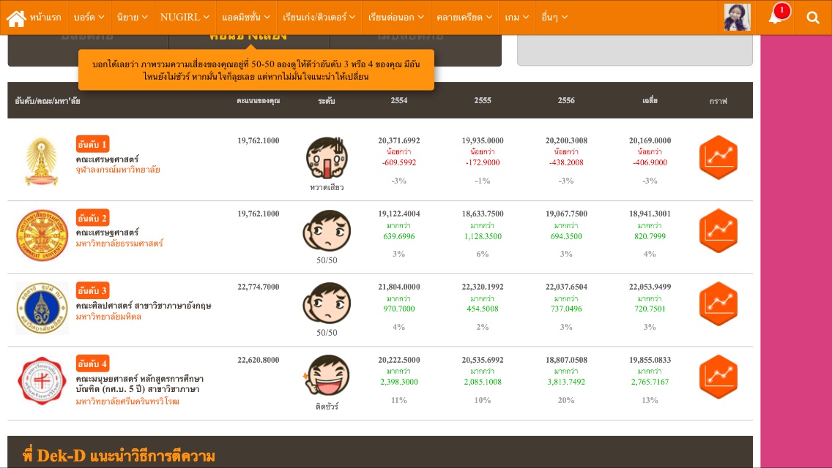The height and width of the screenshot is (468, 832).
Task: Click the อันดับ 4 orange badge
Action: click(x=92, y=363)
